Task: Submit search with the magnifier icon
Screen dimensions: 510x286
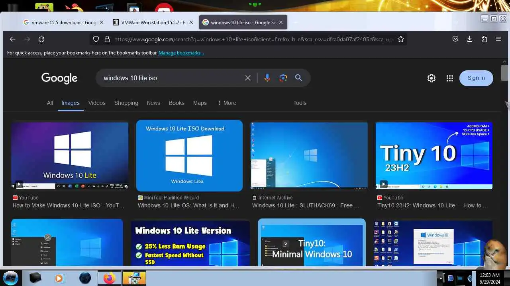Action: (x=298, y=78)
